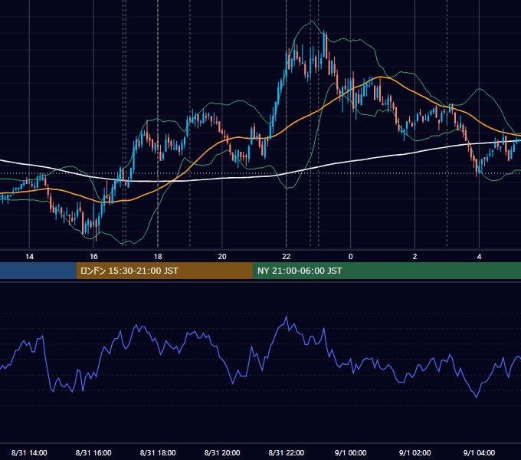Click hour label 20 on chart axis

coord(222,257)
